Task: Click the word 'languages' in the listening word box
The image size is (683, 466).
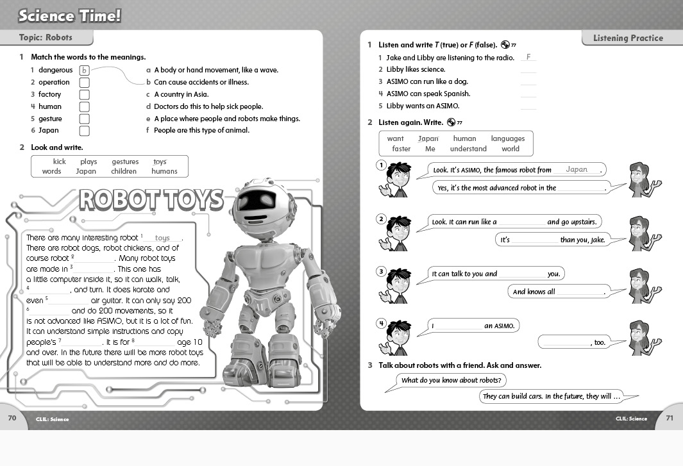Action: coord(508,138)
